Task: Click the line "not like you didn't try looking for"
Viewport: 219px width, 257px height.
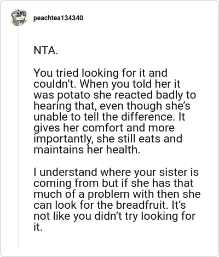Action: pos(114,216)
